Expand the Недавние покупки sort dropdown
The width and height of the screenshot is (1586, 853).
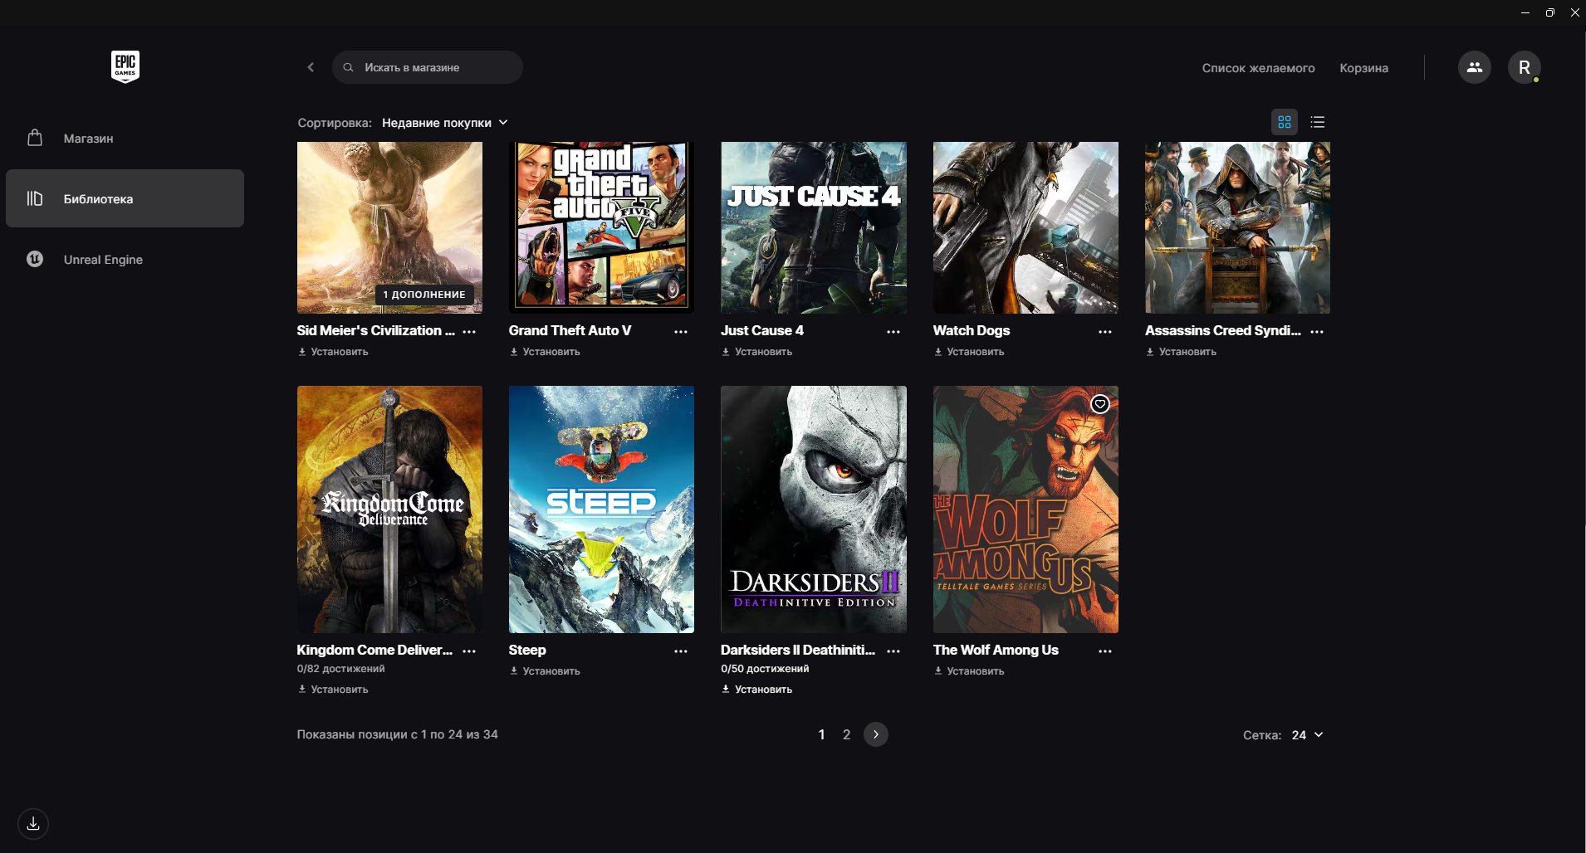(x=444, y=123)
